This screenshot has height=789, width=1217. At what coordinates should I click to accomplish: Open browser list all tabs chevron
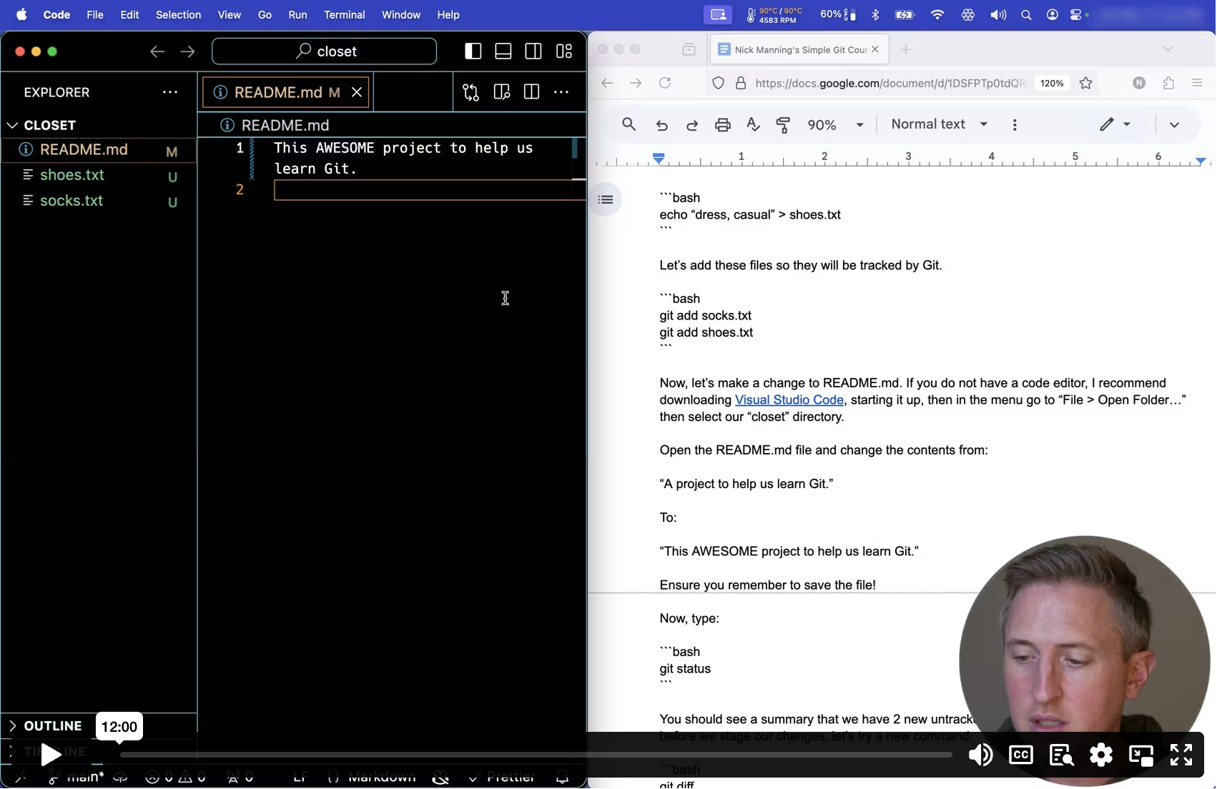click(x=1168, y=49)
